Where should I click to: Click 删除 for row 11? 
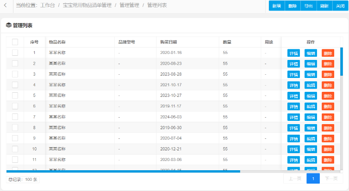[x=328, y=160]
